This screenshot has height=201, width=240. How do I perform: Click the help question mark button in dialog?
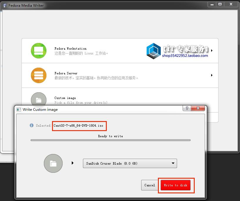pos(187,108)
